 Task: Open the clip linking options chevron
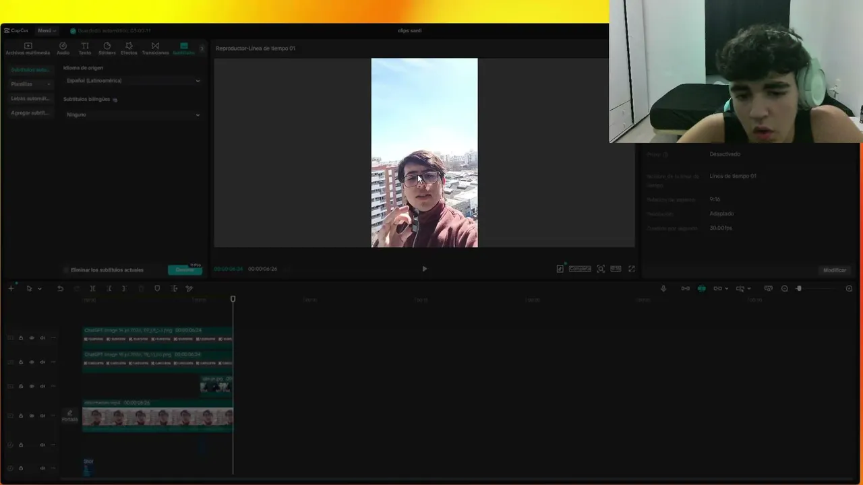tap(726, 289)
